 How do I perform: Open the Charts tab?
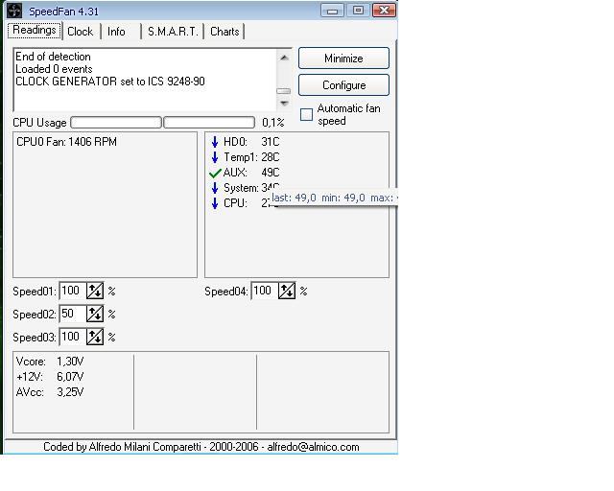coord(224,32)
